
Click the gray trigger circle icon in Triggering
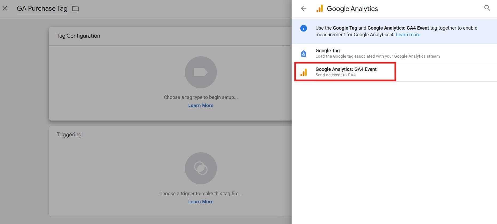tap(201, 168)
